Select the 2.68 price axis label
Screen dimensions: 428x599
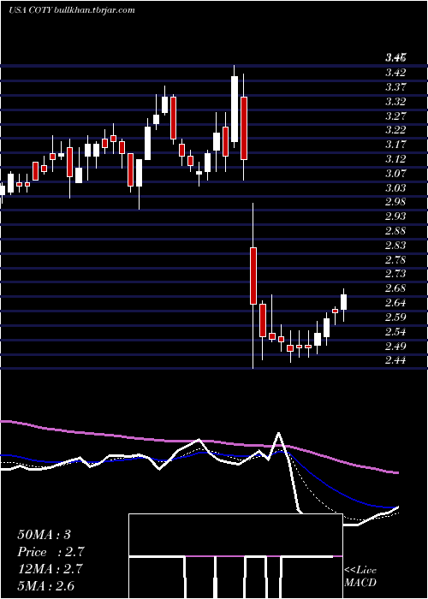(395, 288)
